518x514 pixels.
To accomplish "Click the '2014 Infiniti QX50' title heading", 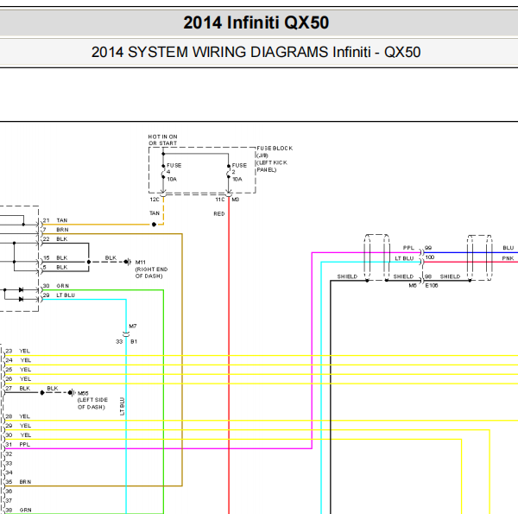I will (x=256, y=22).
